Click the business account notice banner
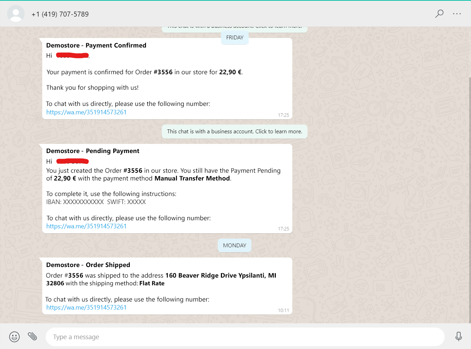 click(235, 132)
